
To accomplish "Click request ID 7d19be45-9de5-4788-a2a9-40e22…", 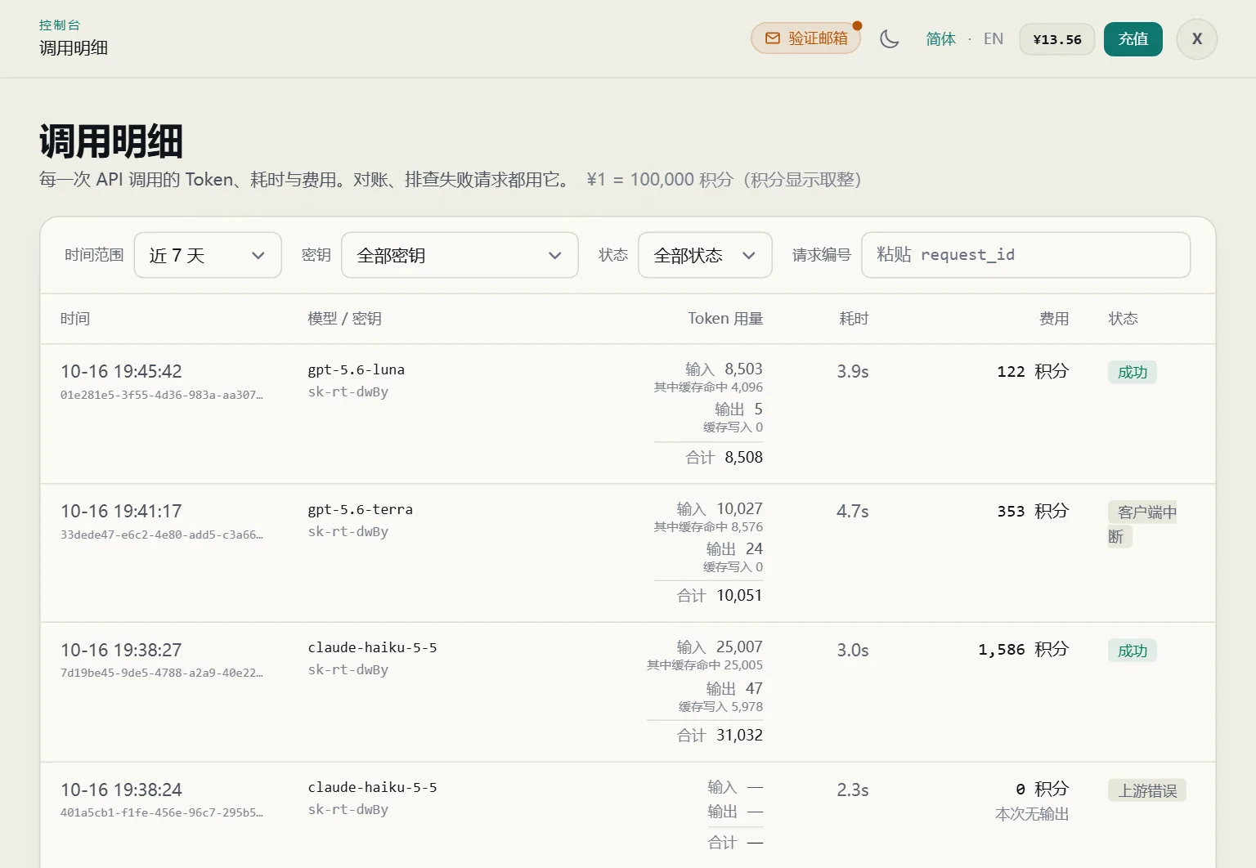I will click(x=162, y=673).
